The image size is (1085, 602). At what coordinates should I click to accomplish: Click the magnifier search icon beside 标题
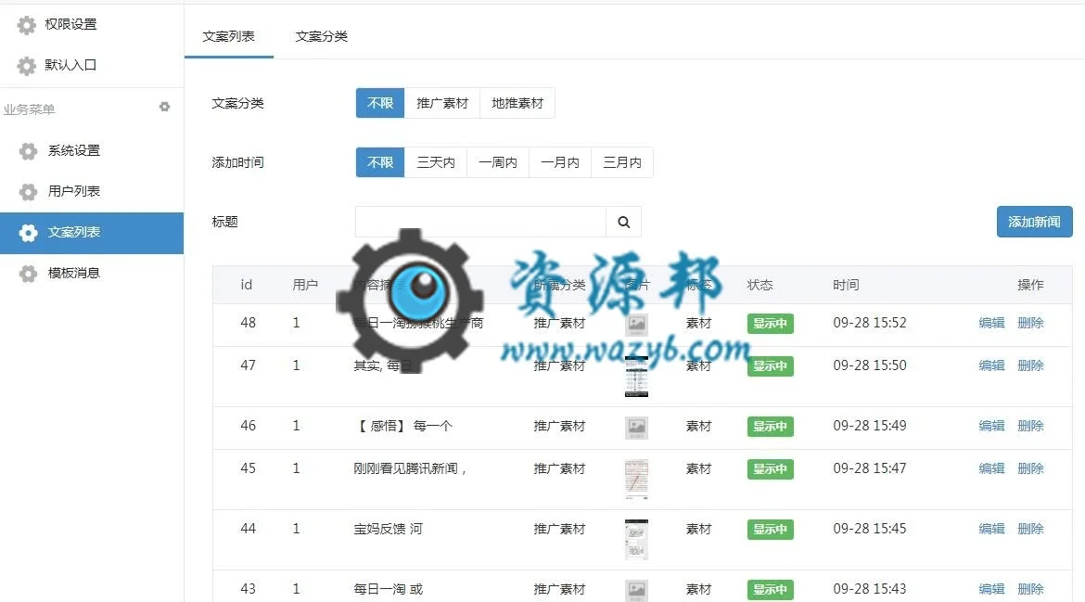(x=623, y=222)
